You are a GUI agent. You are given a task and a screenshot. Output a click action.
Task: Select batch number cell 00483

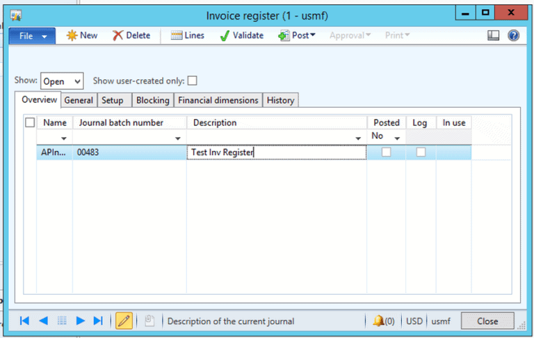[129, 152]
